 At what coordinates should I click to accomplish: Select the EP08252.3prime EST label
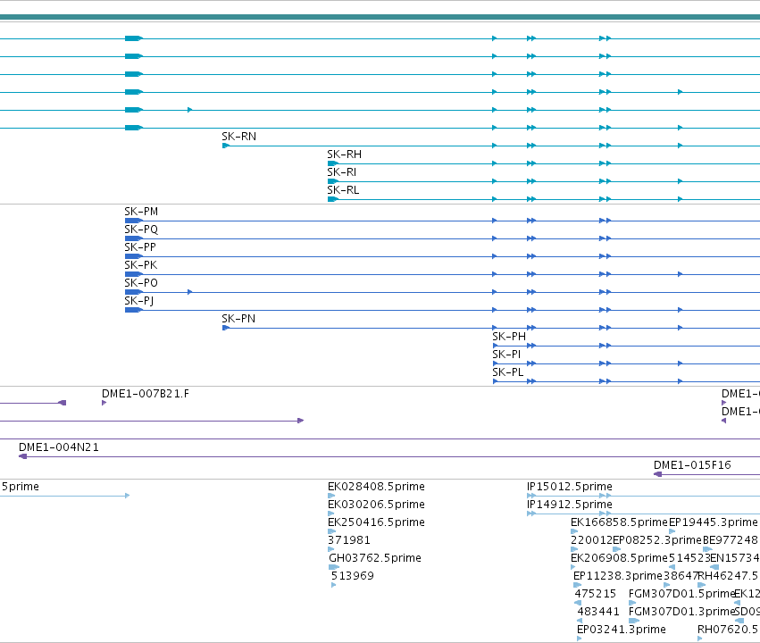(x=657, y=541)
